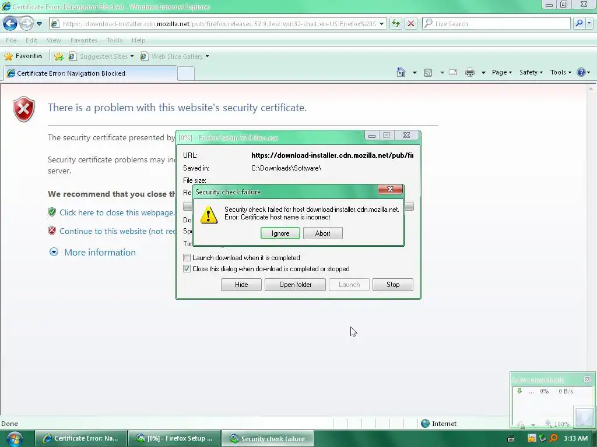Select Certificate Error: Navigation Blocked tab

click(x=90, y=73)
